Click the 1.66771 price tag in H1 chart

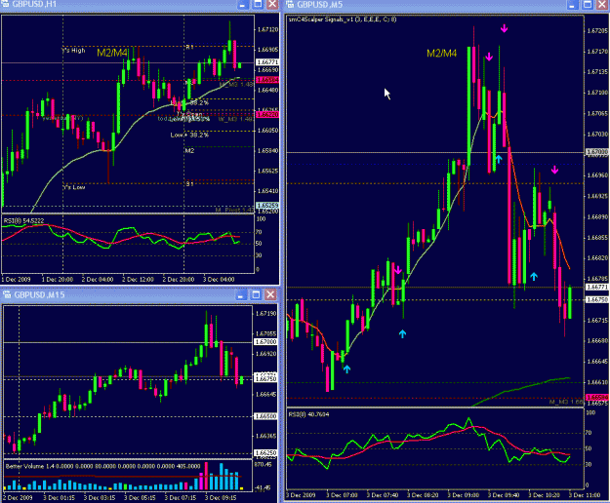266,62
